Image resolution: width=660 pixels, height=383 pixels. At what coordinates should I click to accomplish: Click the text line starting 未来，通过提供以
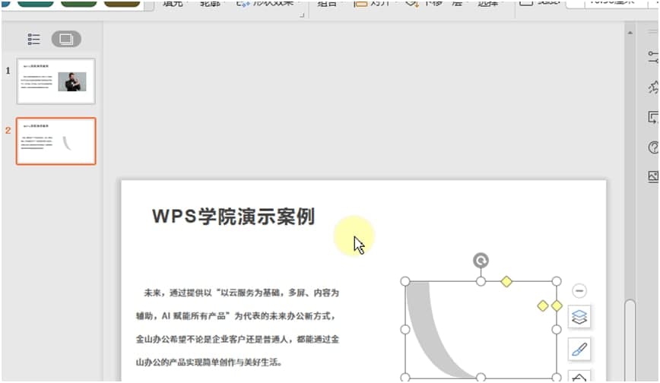coord(241,293)
